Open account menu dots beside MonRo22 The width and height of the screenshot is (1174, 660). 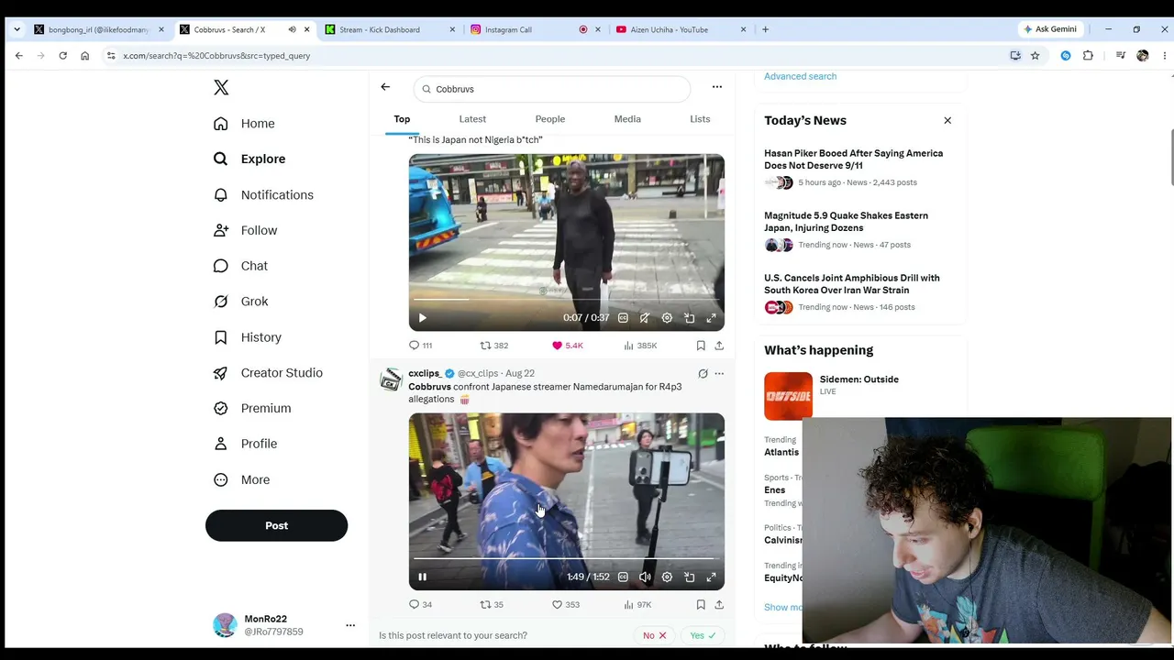pos(350,625)
